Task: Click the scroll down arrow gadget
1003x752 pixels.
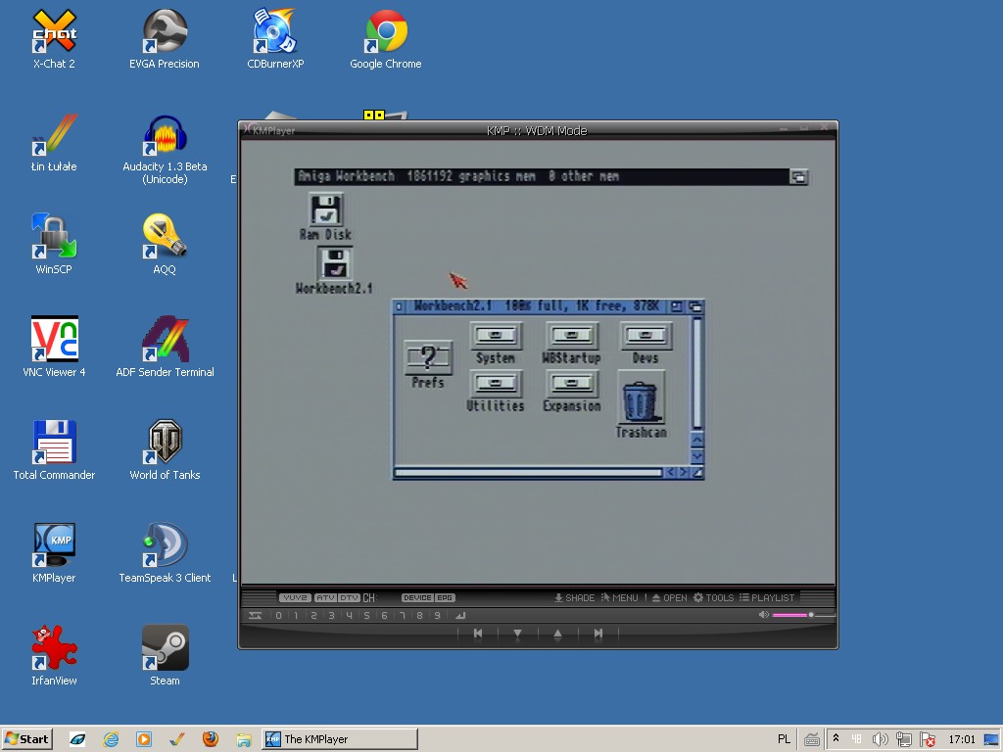Action: [x=697, y=455]
